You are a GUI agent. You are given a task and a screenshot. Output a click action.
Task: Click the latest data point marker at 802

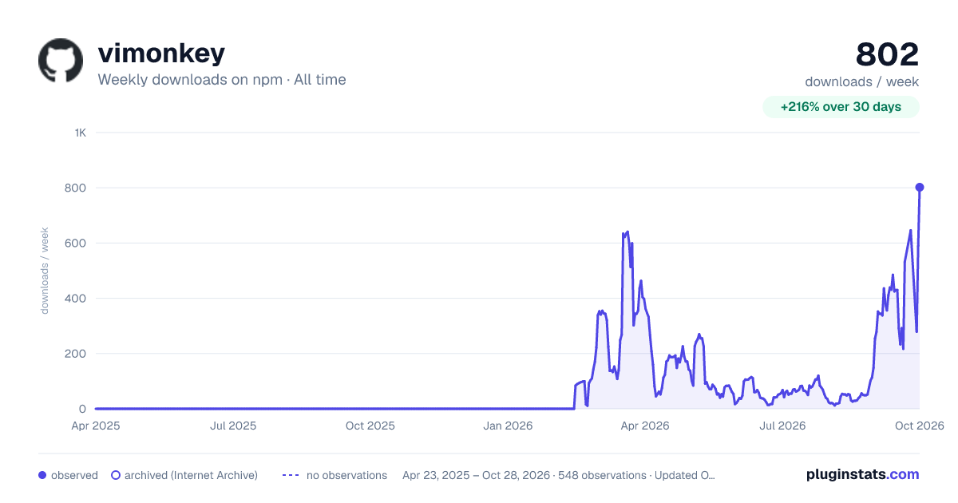point(920,187)
